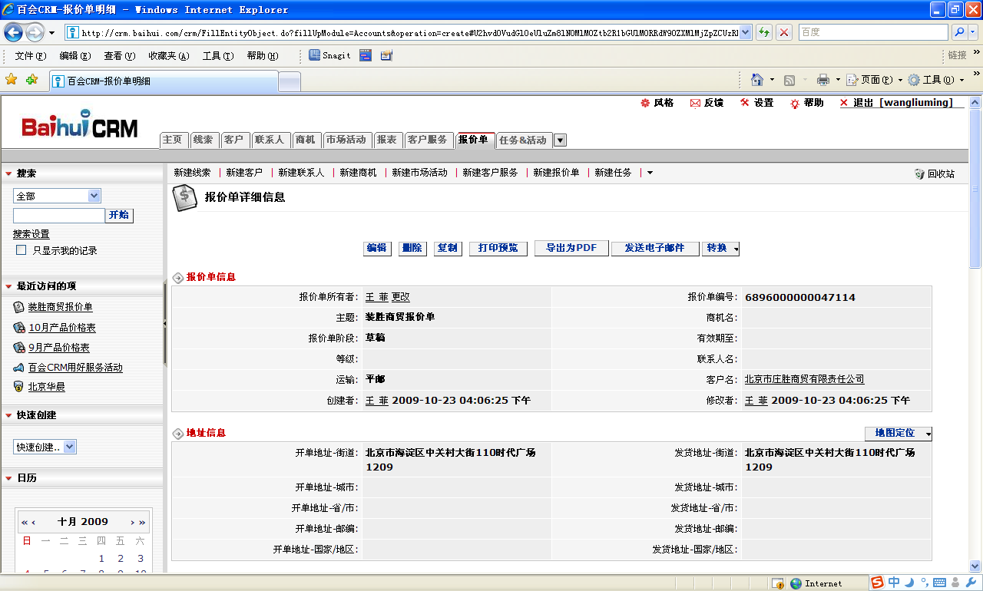
Task: Click the recycle bin icon 回收站
Action: tap(919, 174)
